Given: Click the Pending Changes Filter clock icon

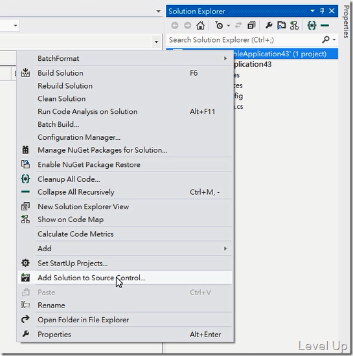Looking at the screenshot, I should click(x=219, y=25).
